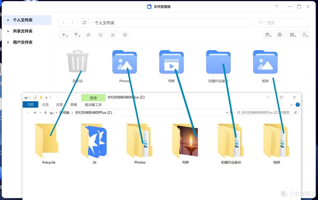Screen dimensions: 318x200
Task: Click the 管理 contextual tab
Action: [93, 98]
